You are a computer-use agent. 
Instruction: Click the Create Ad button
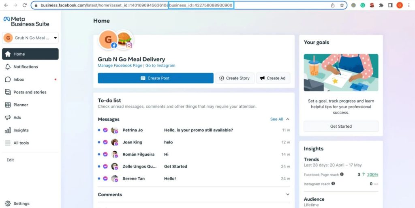[x=273, y=78]
